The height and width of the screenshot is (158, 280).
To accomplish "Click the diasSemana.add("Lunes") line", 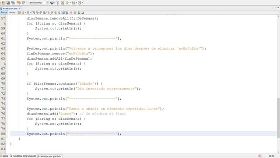I will 52,114.
